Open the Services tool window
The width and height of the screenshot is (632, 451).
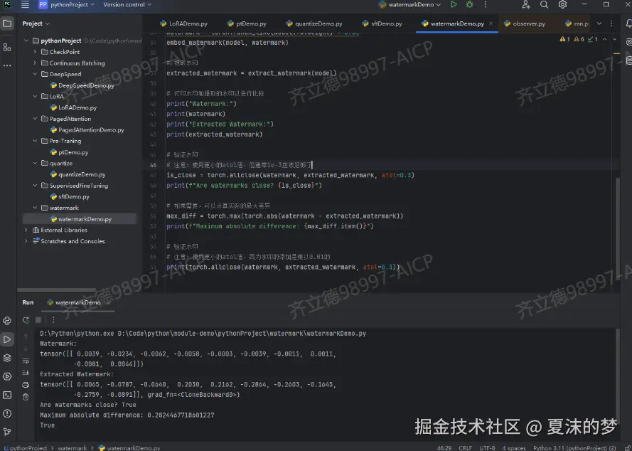point(7,376)
